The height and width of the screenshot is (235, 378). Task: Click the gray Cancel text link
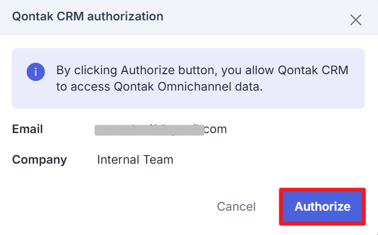point(236,207)
